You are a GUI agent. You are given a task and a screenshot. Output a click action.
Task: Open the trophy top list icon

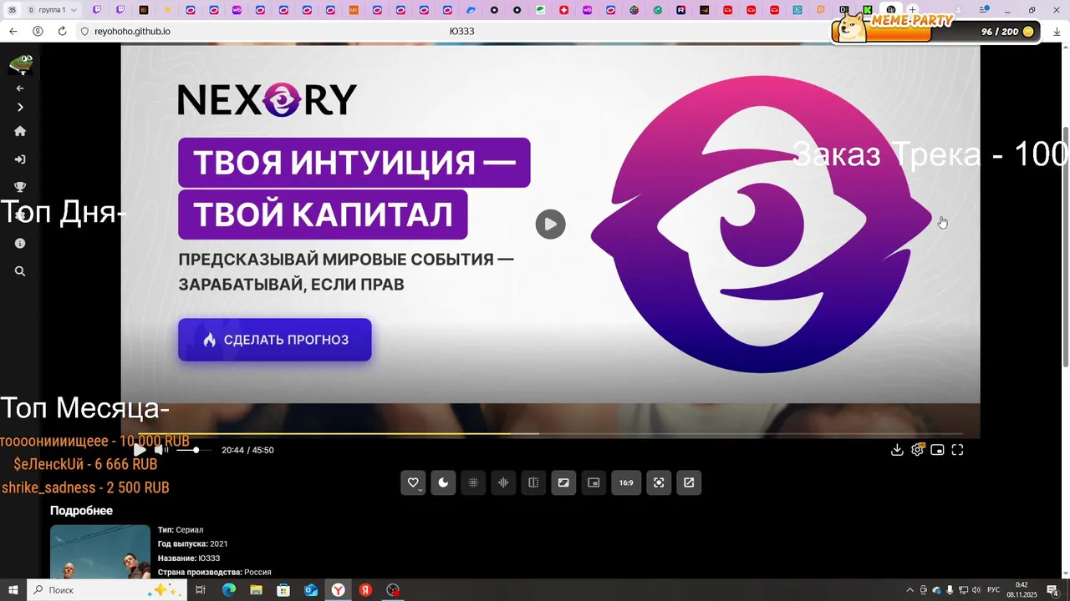pos(20,187)
